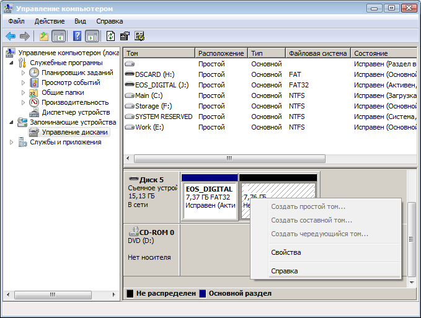Click the Файловая система column header
The image size is (421, 318).
click(x=317, y=53)
